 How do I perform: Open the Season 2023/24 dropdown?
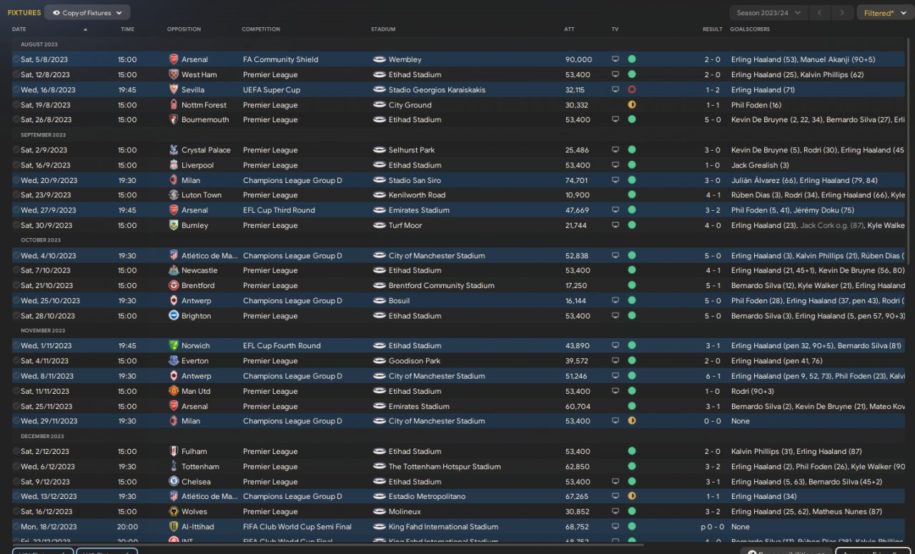point(769,13)
